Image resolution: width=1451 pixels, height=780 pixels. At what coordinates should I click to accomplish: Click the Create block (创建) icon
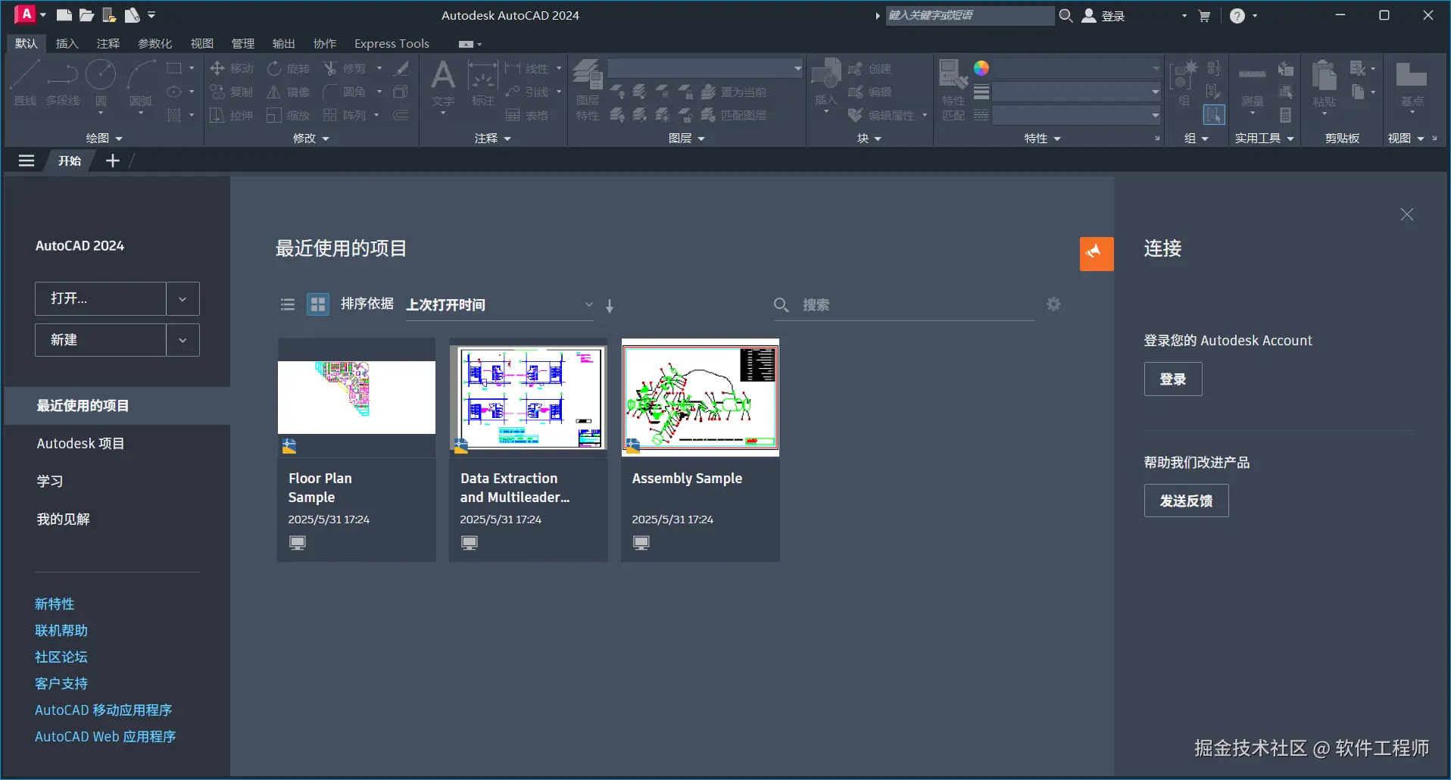(x=869, y=69)
